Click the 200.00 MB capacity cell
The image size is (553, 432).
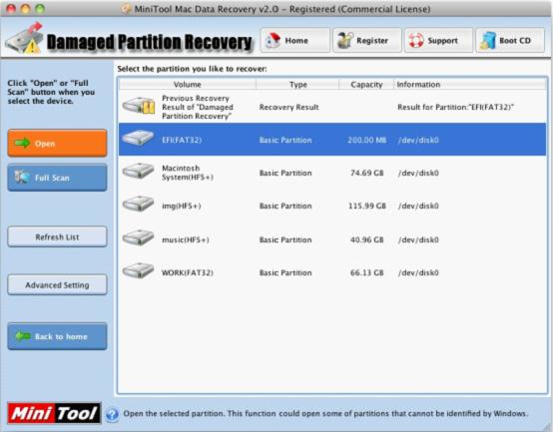pos(366,140)
